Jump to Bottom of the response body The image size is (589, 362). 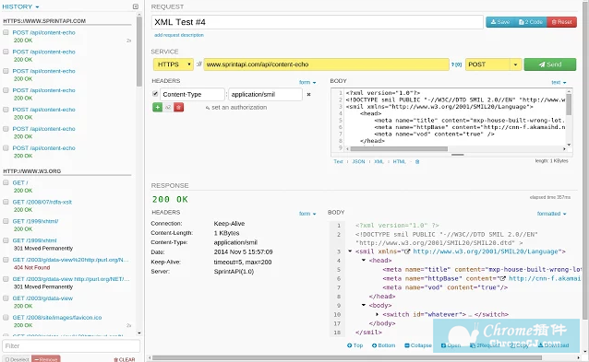pos(383,345)
